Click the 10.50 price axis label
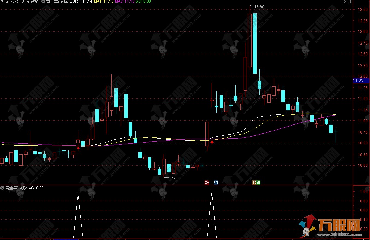The height and width of the screenshot is (240, 370). [x=363, y=143]
